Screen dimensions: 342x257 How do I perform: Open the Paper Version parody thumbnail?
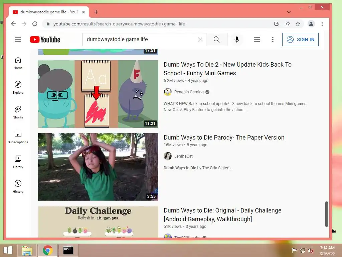[98, 167]
